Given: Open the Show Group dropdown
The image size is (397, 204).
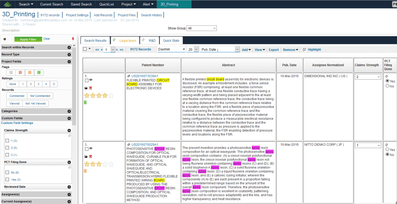Looking at the screenshot, I should point(201,28).
